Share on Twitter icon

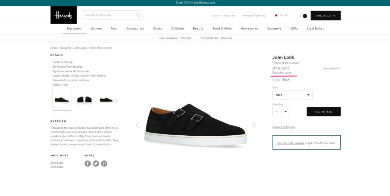(x=96, y=163)
